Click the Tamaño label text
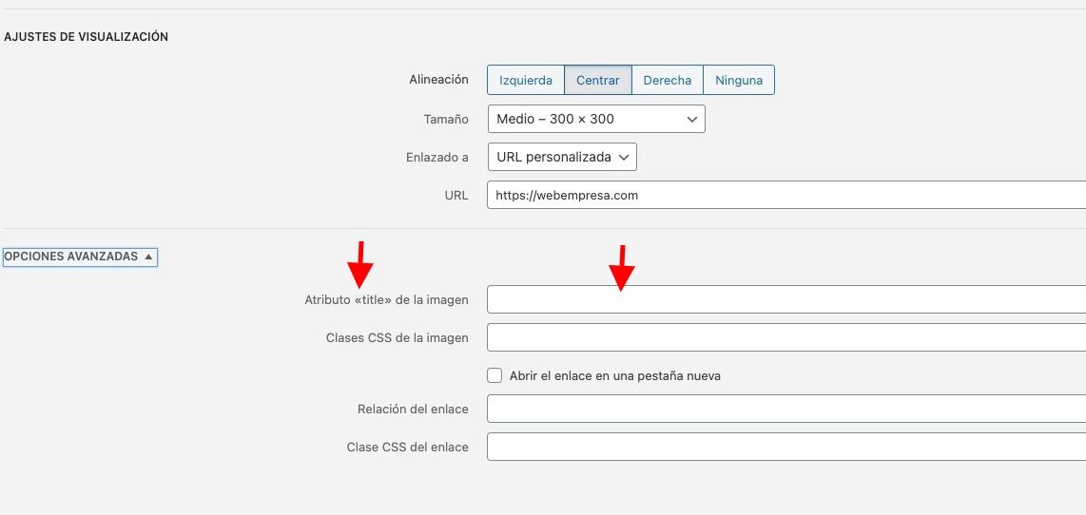The height and width of the screenshot is (515, 1086). pyautogui.click(x=446, y=120)
